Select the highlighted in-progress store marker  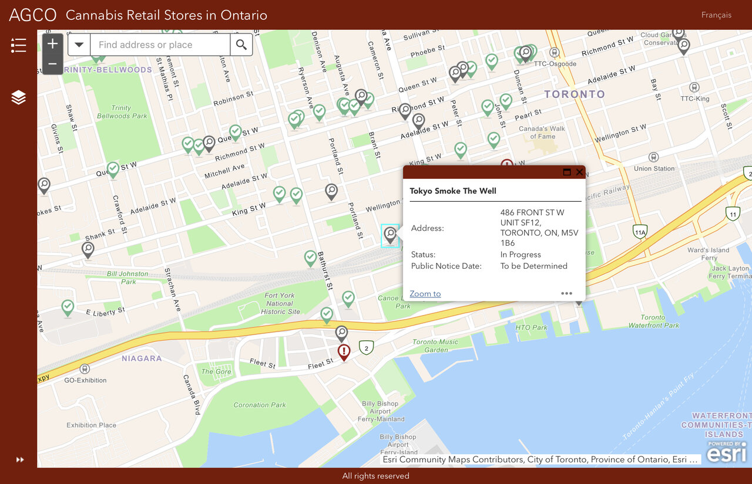[390, 235]
